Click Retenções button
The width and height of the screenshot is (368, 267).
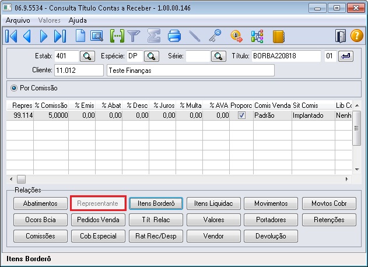point(329,220)
